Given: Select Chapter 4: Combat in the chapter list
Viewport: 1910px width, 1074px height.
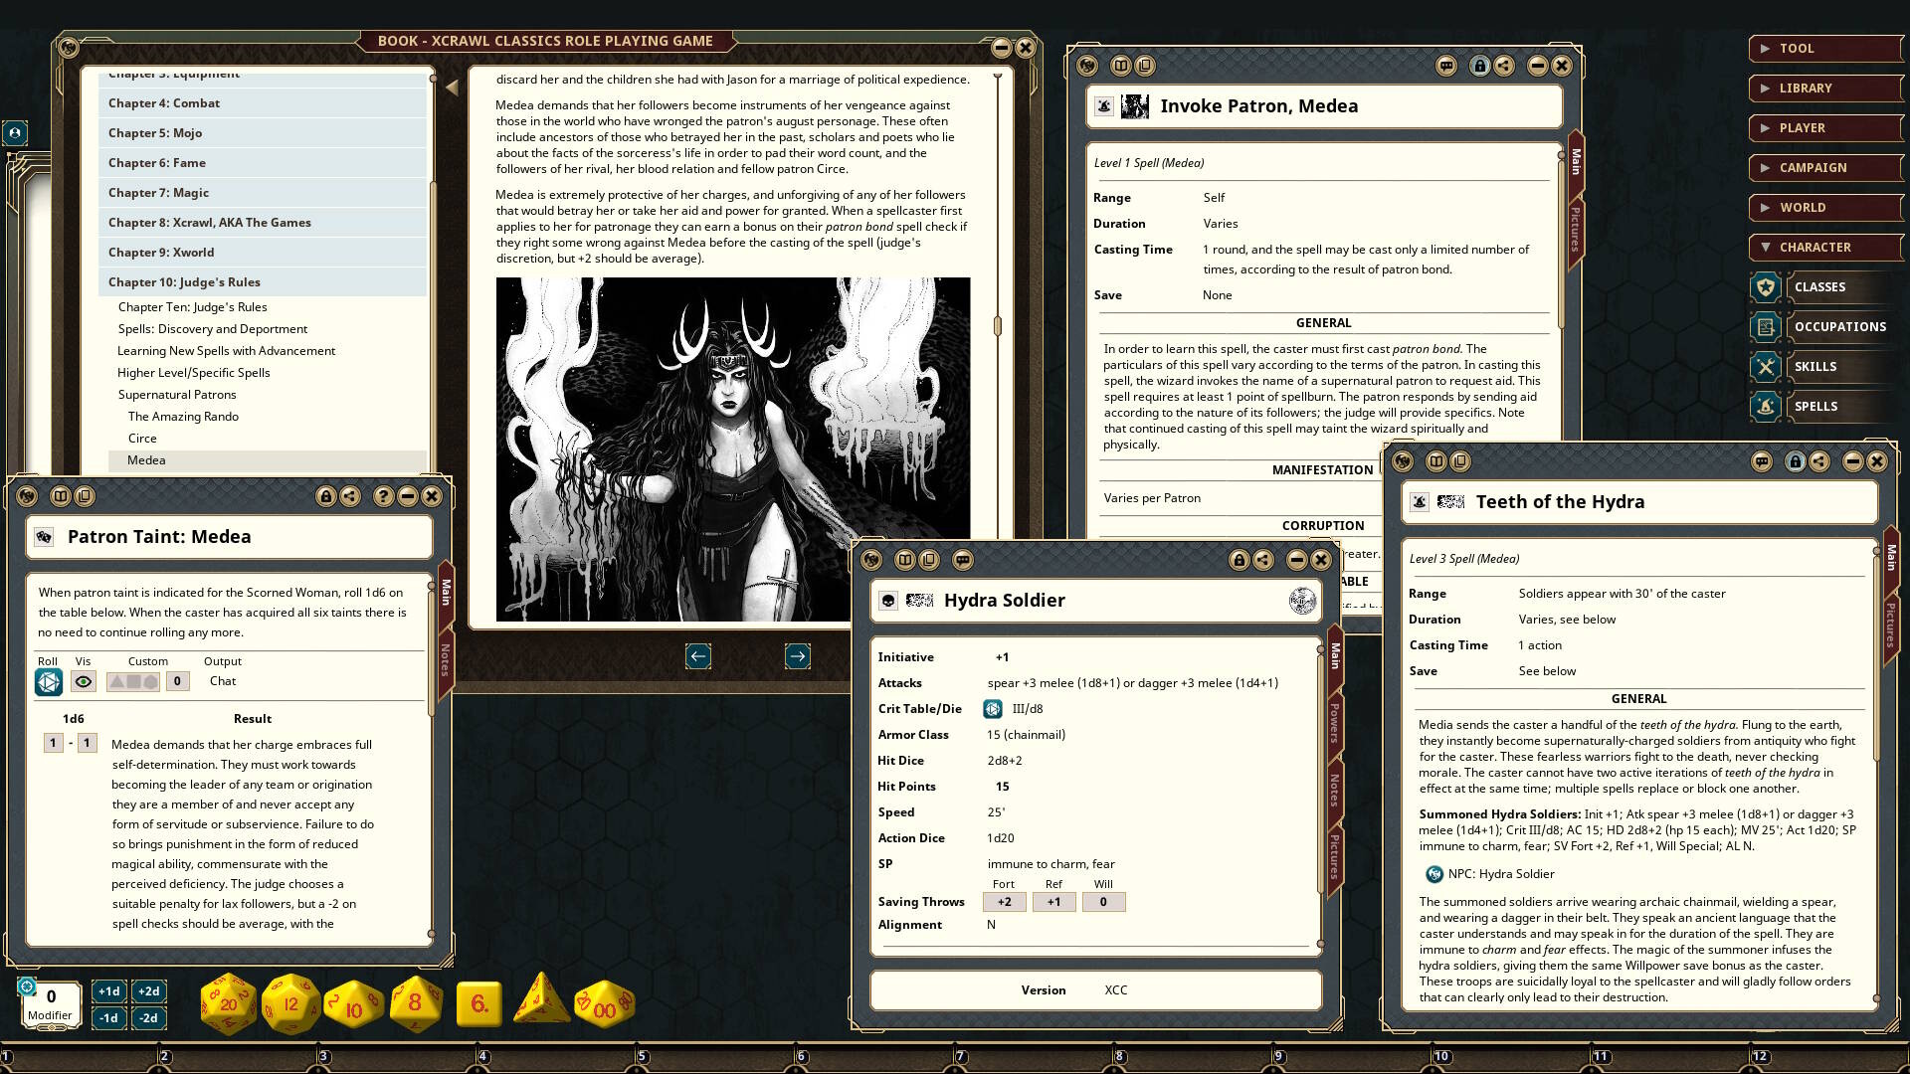Looking at the screenshot, I should (164, 102).
